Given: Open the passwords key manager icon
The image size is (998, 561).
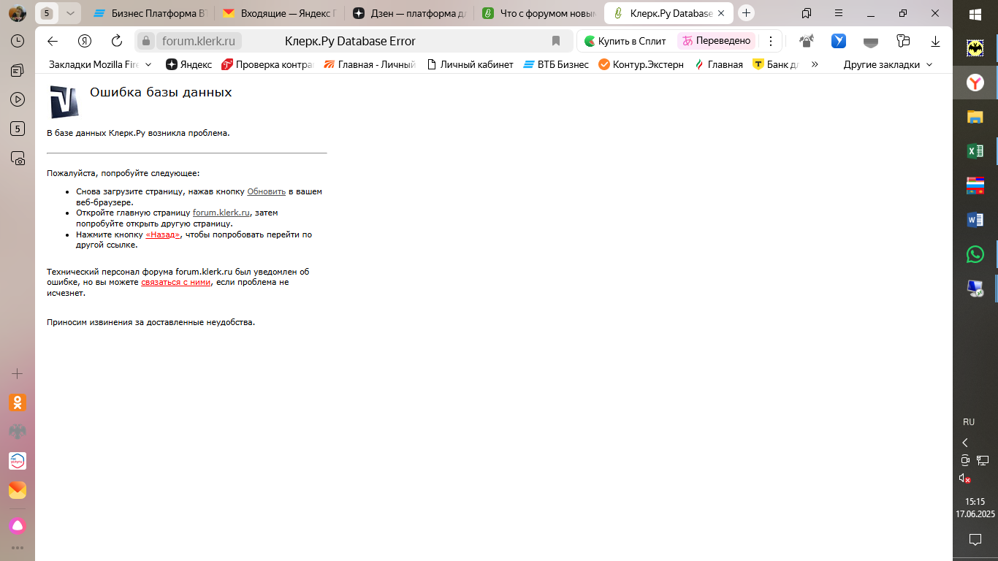Looking at the screenshot, I should (x=903, y=42).
